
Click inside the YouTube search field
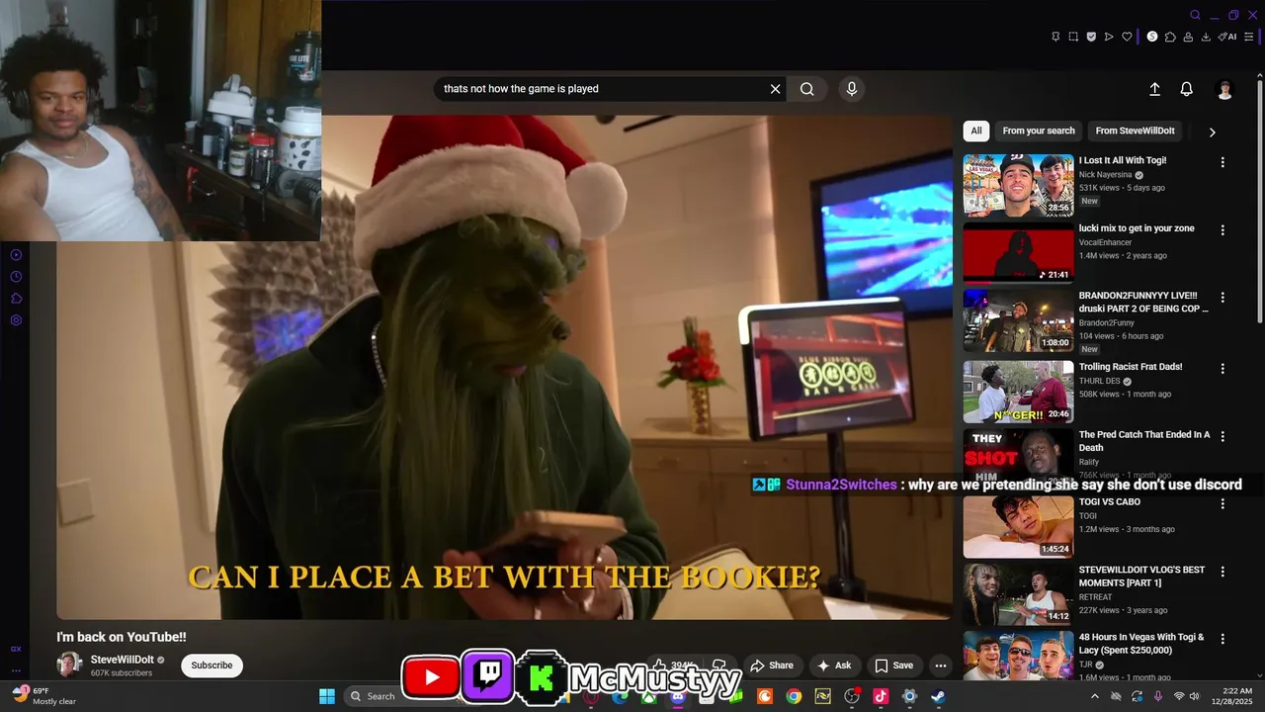click(x=601, y=89)
